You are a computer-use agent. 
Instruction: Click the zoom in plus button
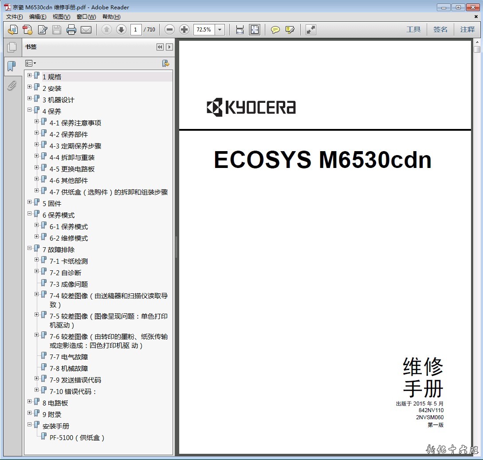click(185, 30)
